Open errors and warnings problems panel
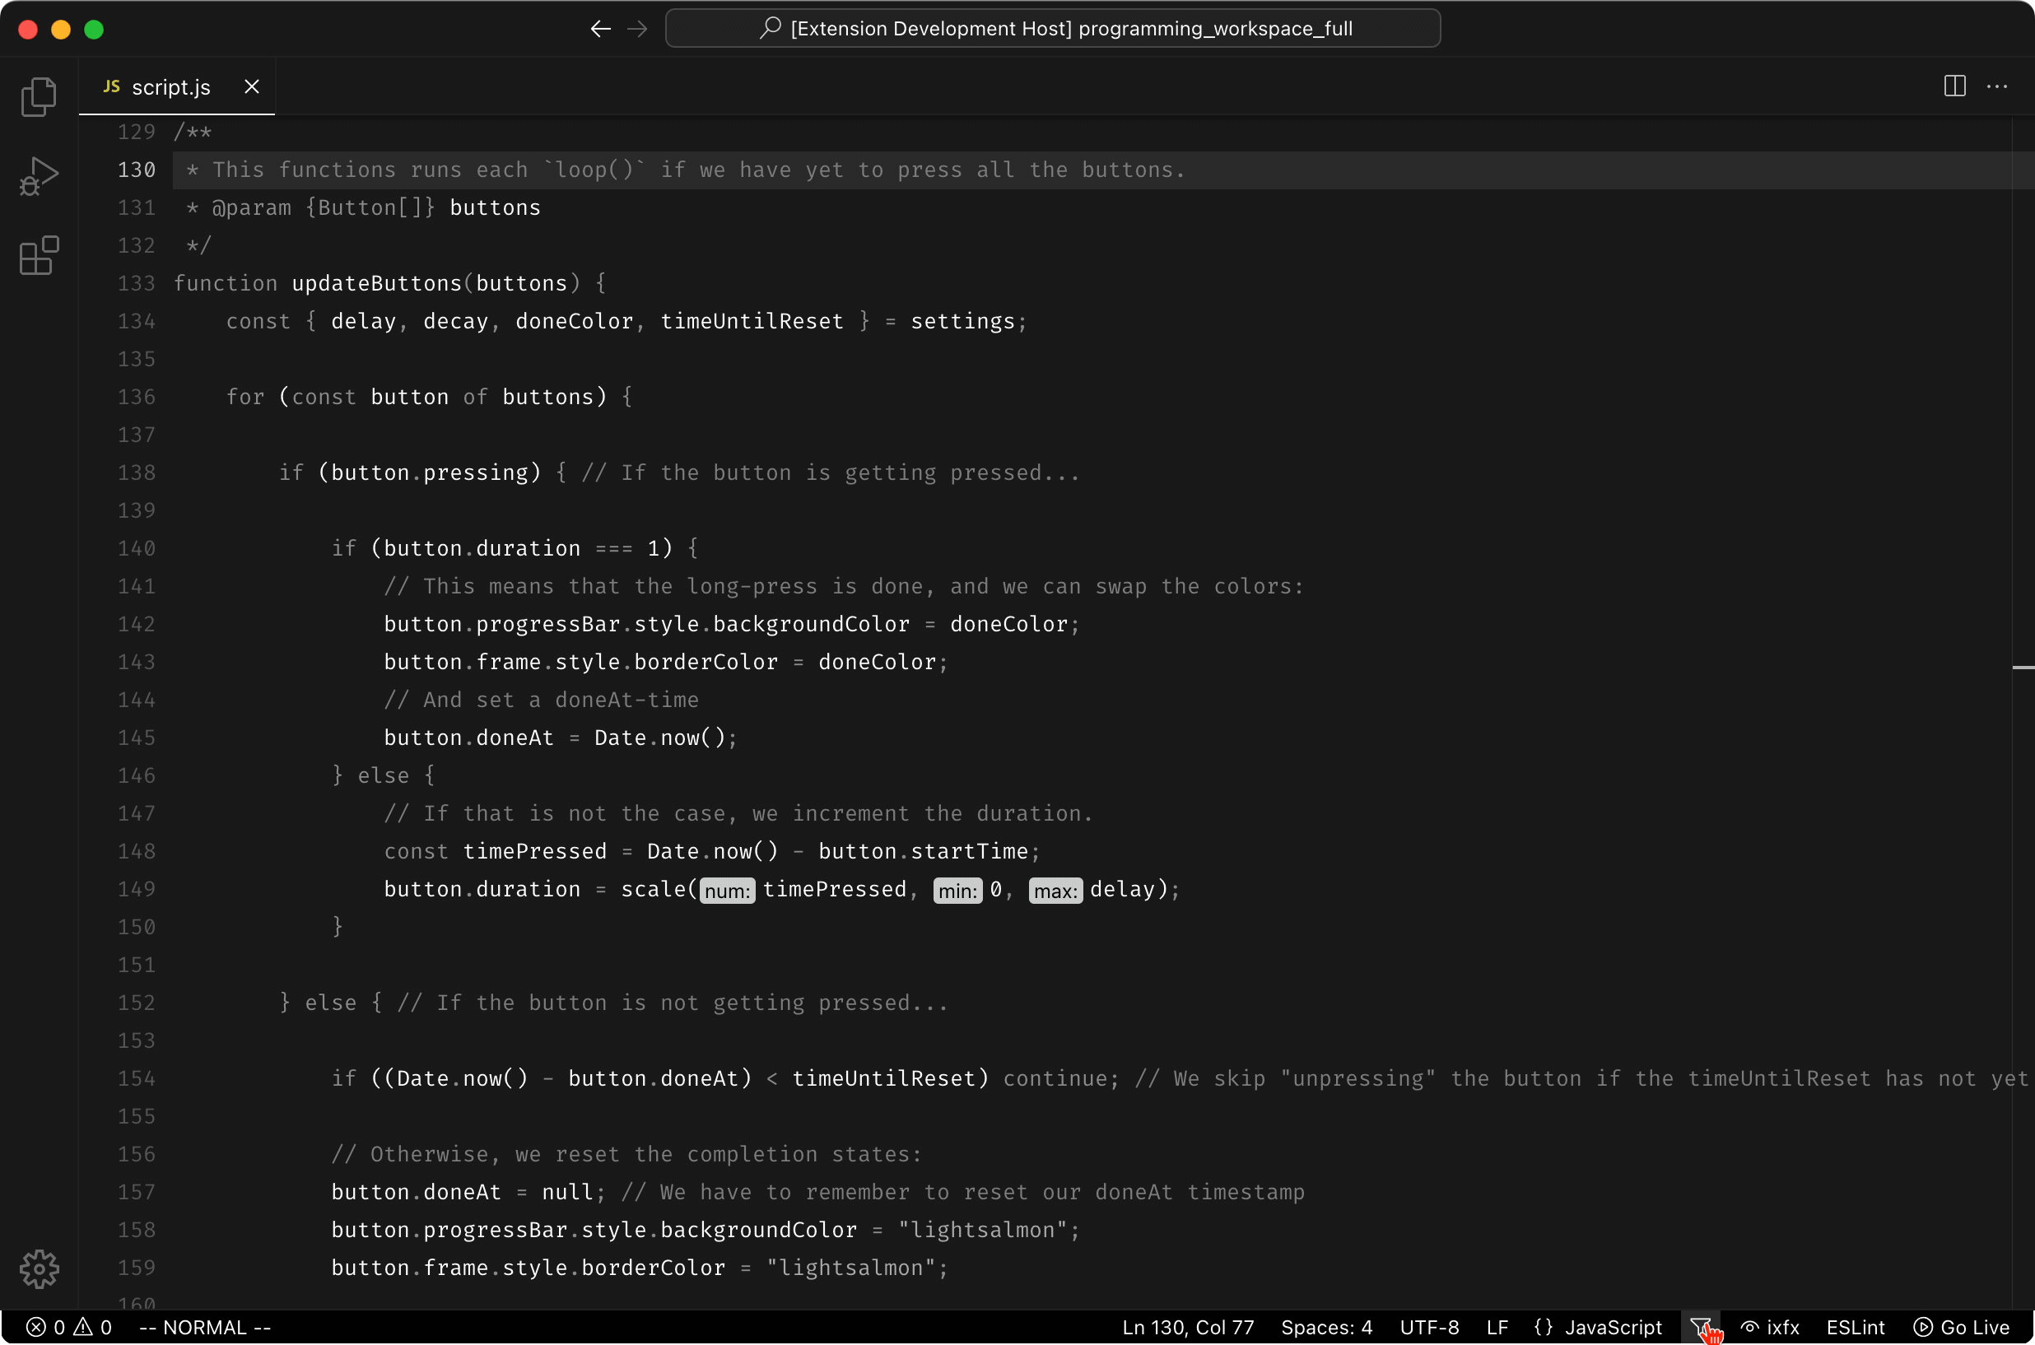 click(x=68, y=1327)
